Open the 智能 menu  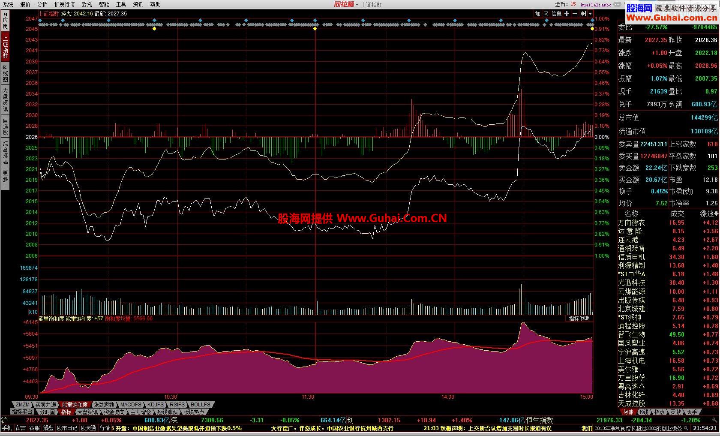tap(104, 4)
